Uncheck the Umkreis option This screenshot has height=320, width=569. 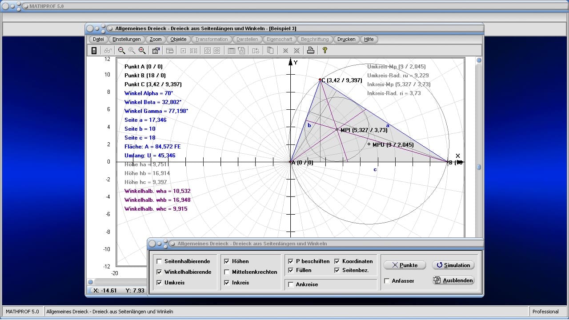159,283
